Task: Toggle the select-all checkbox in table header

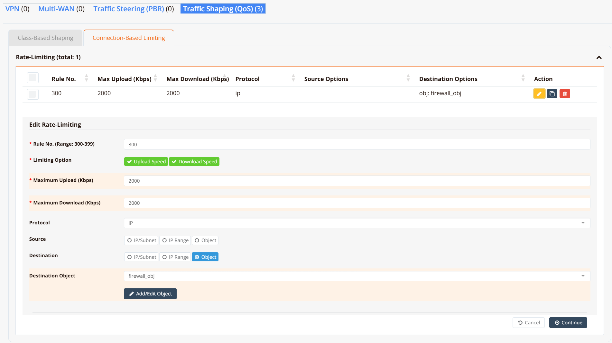Action: 32,78
